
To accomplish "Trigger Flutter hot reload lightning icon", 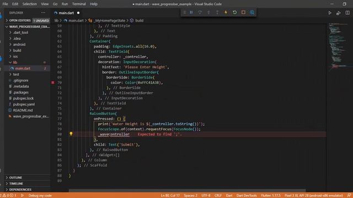I will click(226, 12).
